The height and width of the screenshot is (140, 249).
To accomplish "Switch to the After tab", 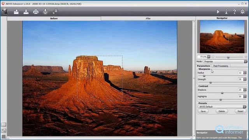I will click(x=148, y=18).
